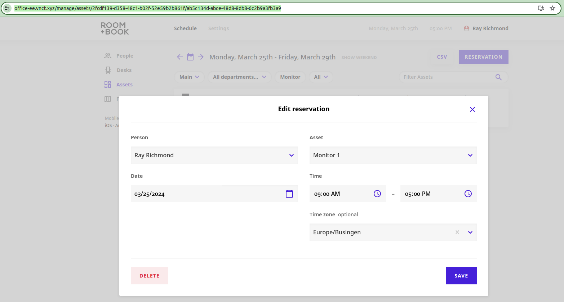Expand the Person dropdown
The image size is (564, 302).
[x=291, y=155]
